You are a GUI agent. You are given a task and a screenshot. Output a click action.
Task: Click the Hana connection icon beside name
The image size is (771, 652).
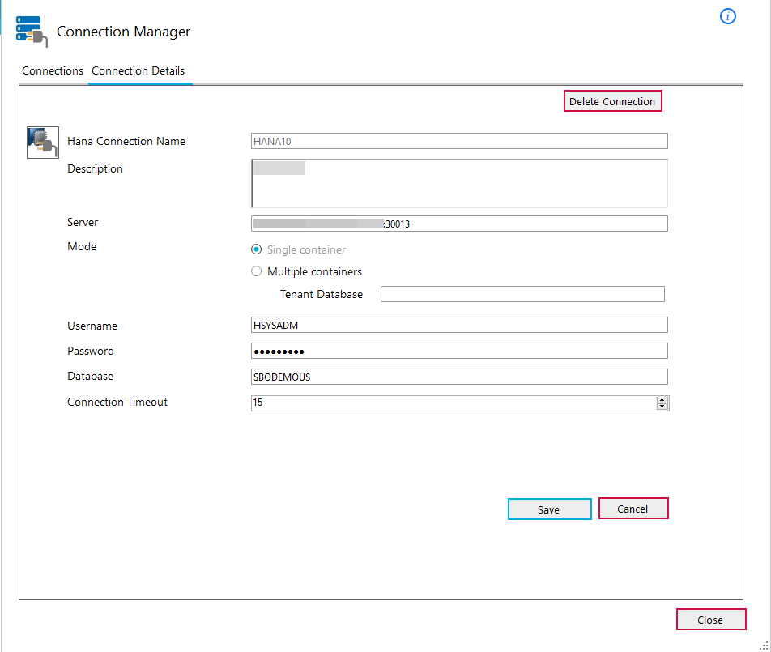pyautogui.click(x=43, y=143)
